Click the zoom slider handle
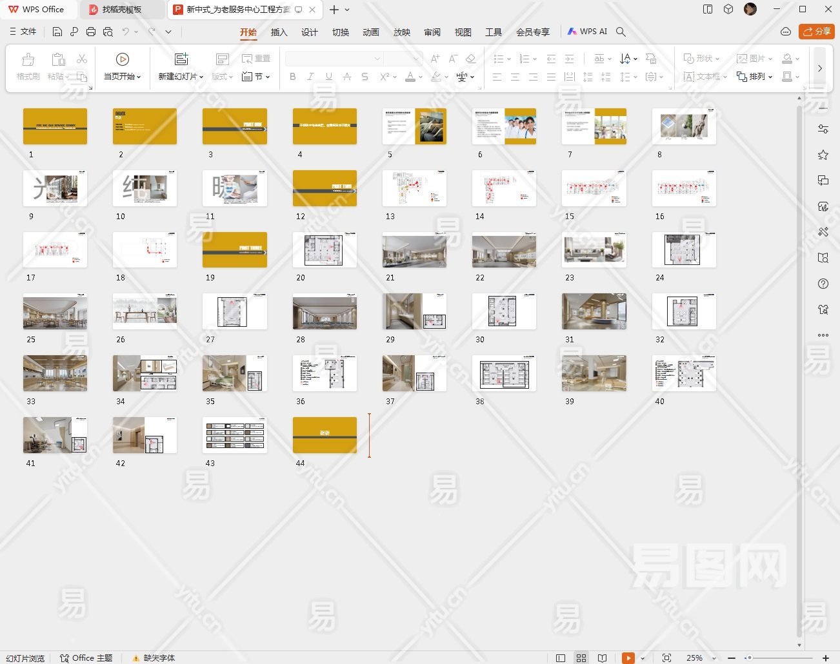 click(748, 658)
